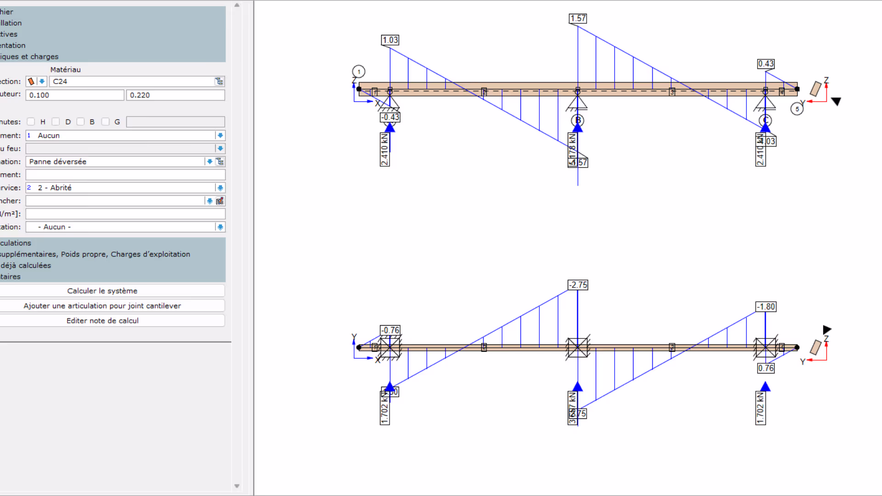The width and height of the screenshot is (882, 496).
Task: Select the circled node 5 marker
Action: tap(797, 109)
